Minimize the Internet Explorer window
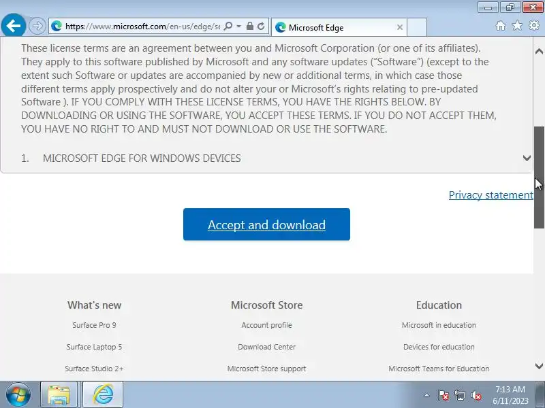 [x=488, y=7]
